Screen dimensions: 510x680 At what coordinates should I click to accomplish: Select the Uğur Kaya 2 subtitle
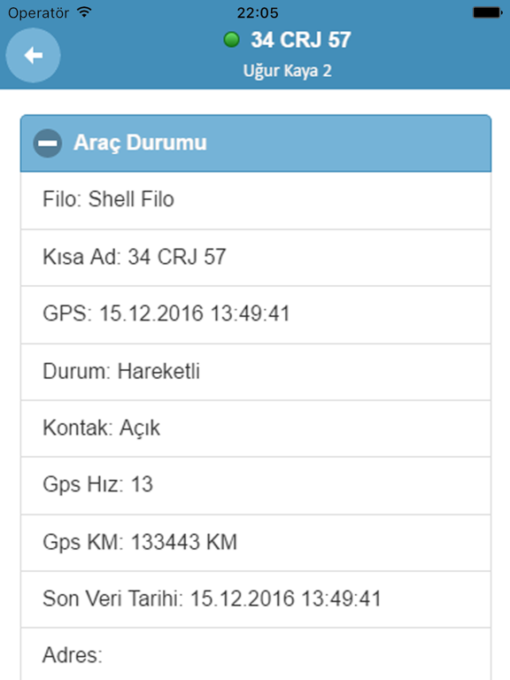click(x=287, y=71)
